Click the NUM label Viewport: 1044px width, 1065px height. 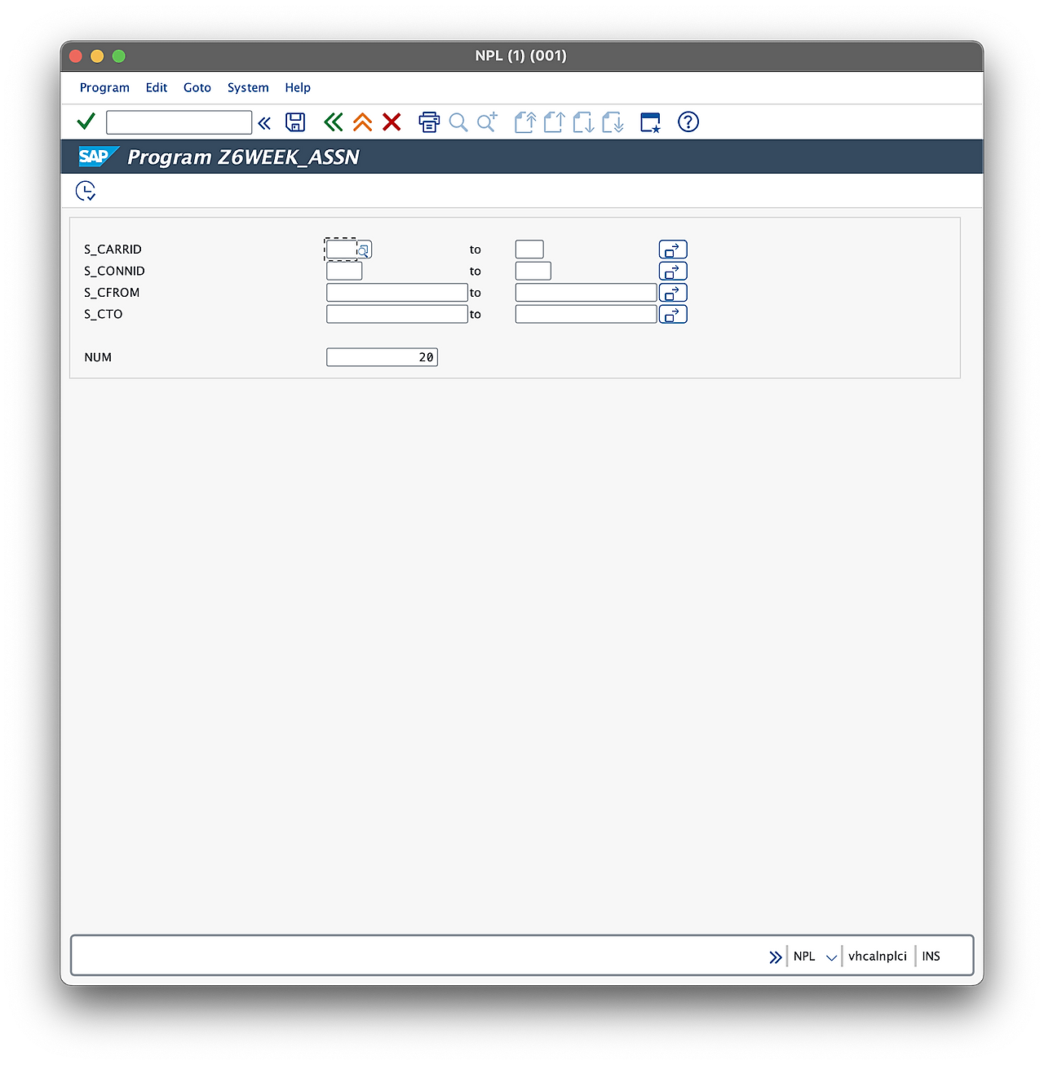tap(98, 357)
